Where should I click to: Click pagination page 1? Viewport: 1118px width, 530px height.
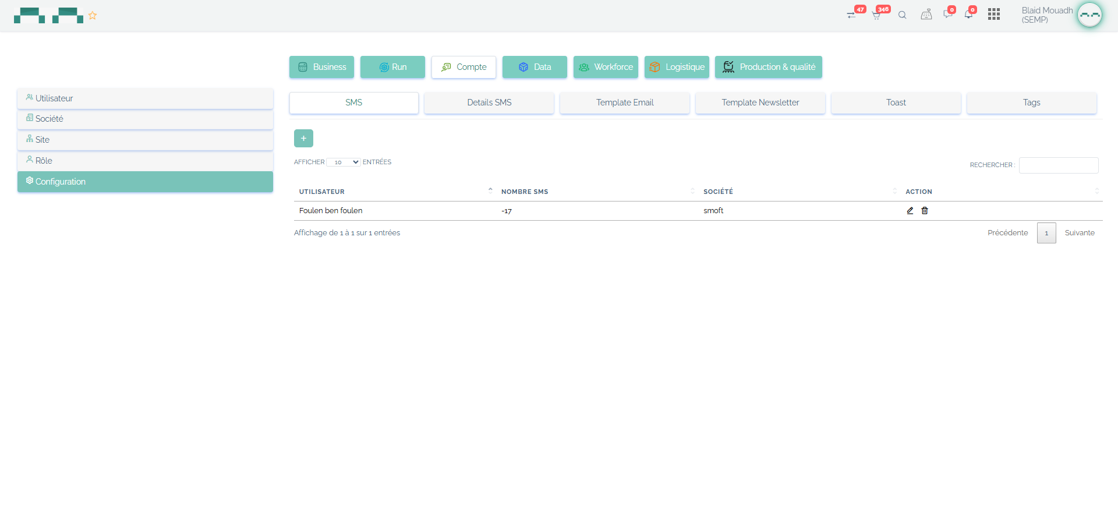(x=1046, y=233)
